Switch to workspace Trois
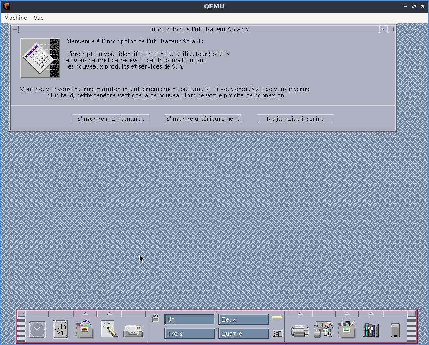This screenshot has width=429, height=345. click(x=189, y=334)
